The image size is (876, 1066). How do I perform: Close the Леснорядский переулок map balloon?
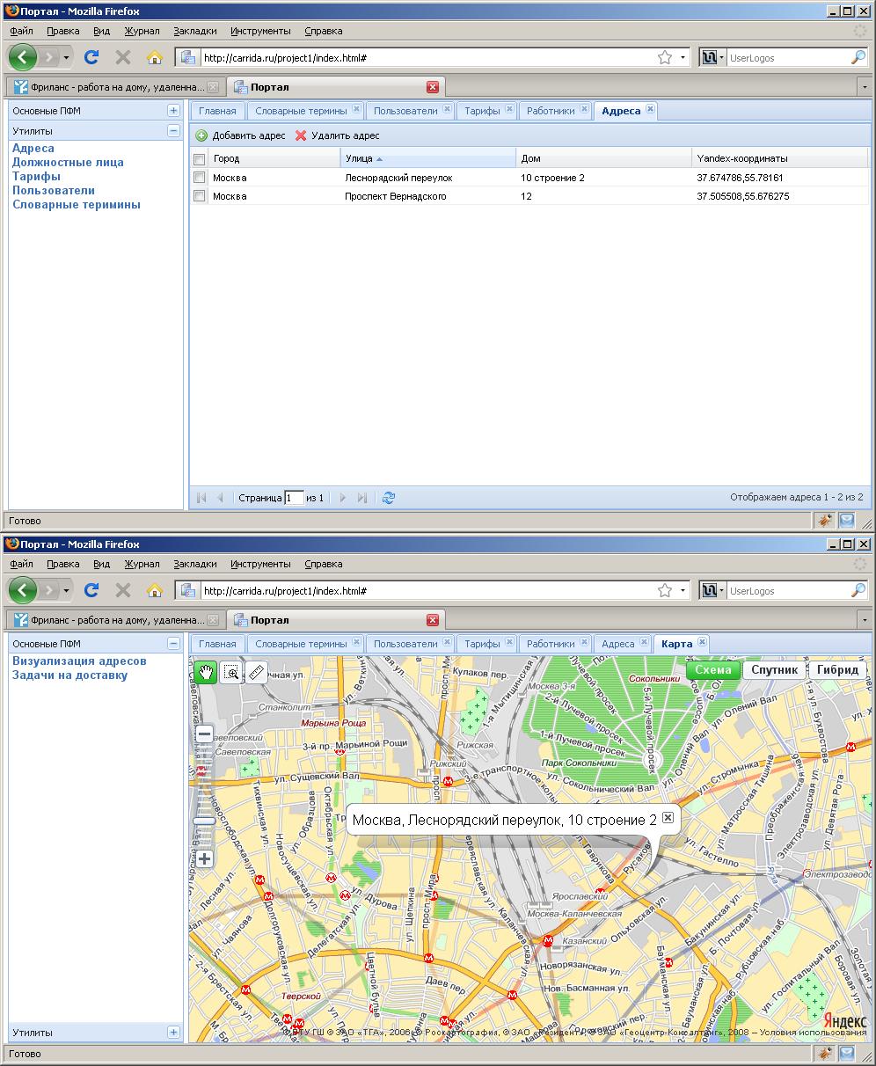pyautogui.click(x=668, y=818)
